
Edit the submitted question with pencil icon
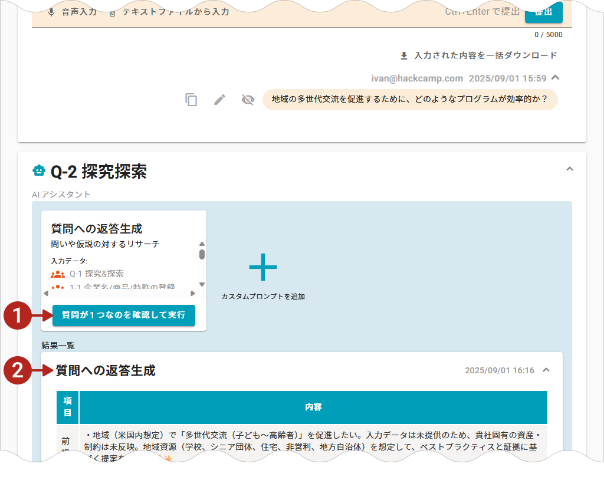[219, 100]
